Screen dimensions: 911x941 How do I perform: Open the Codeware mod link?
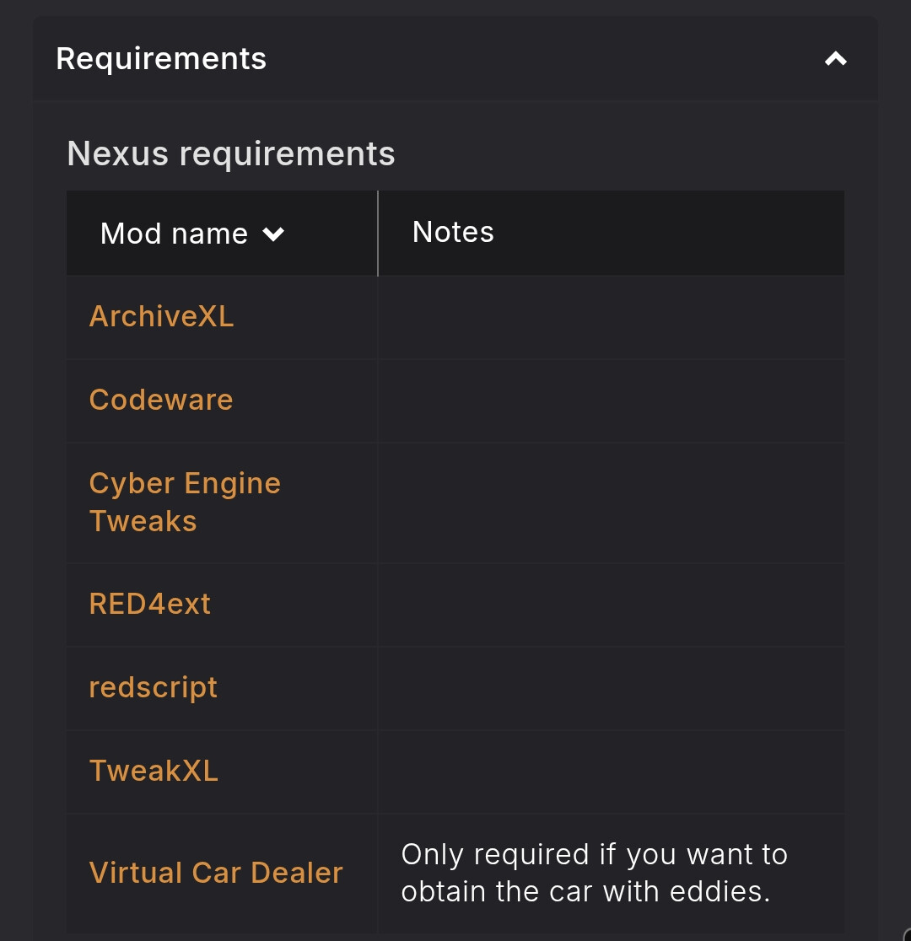161,400
